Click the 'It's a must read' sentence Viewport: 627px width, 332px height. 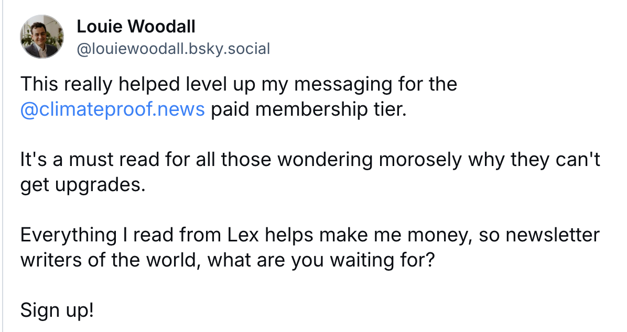[310, 159]
